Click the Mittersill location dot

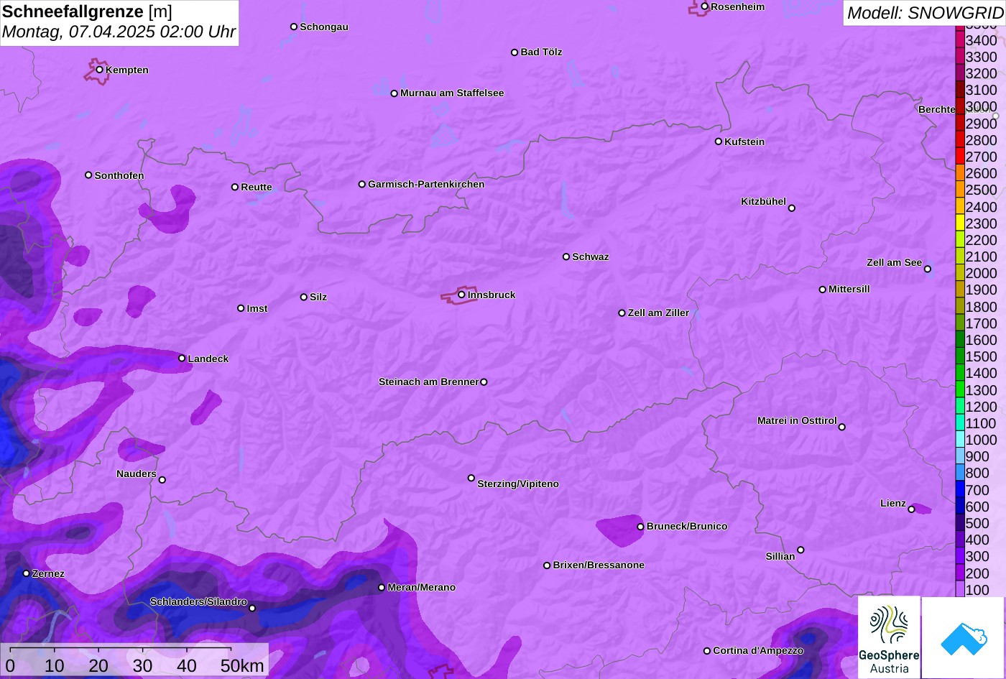[823, 290]
